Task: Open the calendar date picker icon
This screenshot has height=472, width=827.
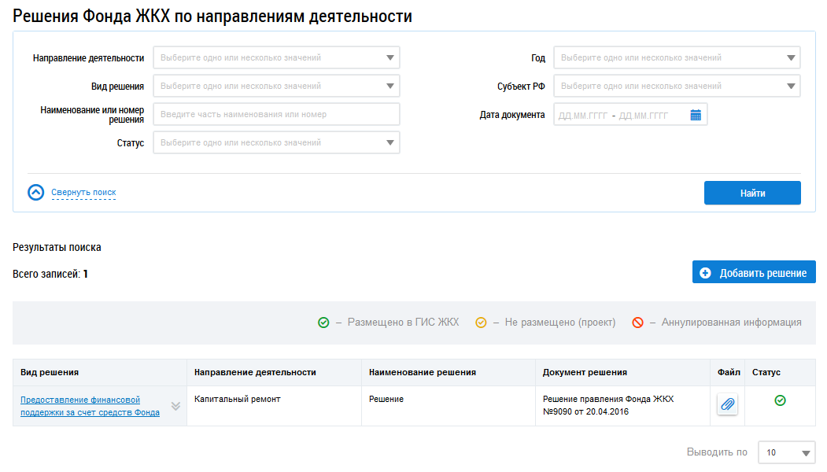Action: [696, 115]
